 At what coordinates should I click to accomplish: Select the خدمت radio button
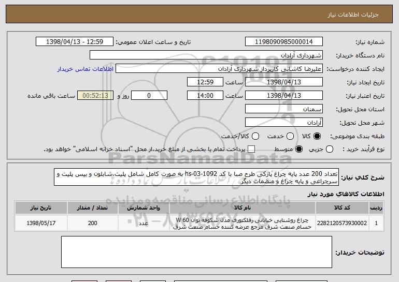pyautogui.click(x=290, y=136)
